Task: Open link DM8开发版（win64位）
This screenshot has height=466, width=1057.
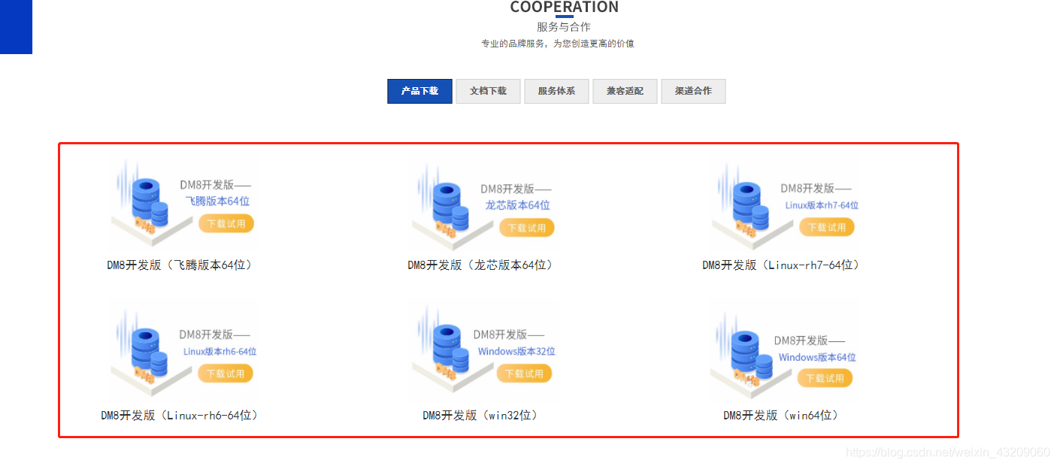Action: coord(782,415)
